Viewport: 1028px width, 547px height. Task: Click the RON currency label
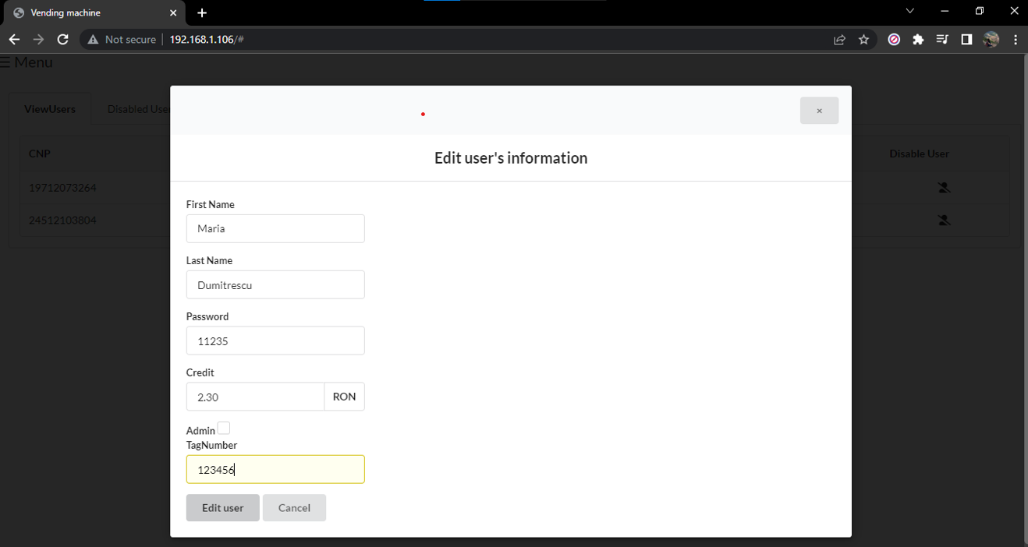click(x=344, y=397)
